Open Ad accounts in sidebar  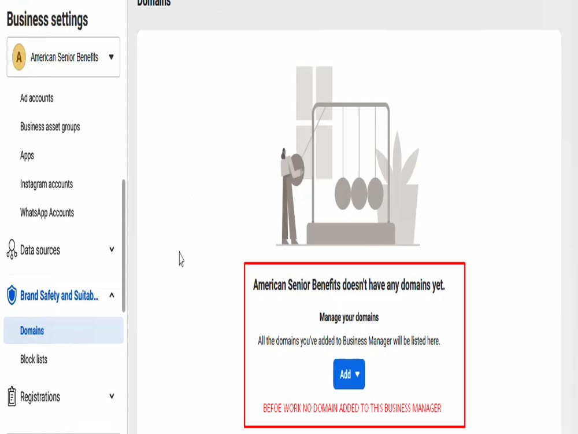pos(37,98)
